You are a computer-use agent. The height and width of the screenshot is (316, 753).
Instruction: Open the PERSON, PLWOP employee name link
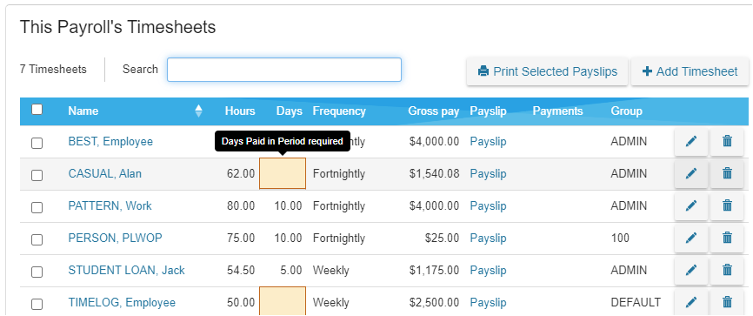point(116,238)
